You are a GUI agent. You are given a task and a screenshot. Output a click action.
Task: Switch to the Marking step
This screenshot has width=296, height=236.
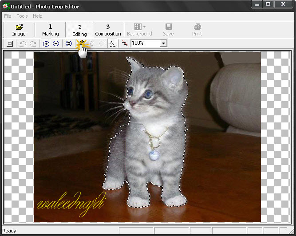[50, 30]
